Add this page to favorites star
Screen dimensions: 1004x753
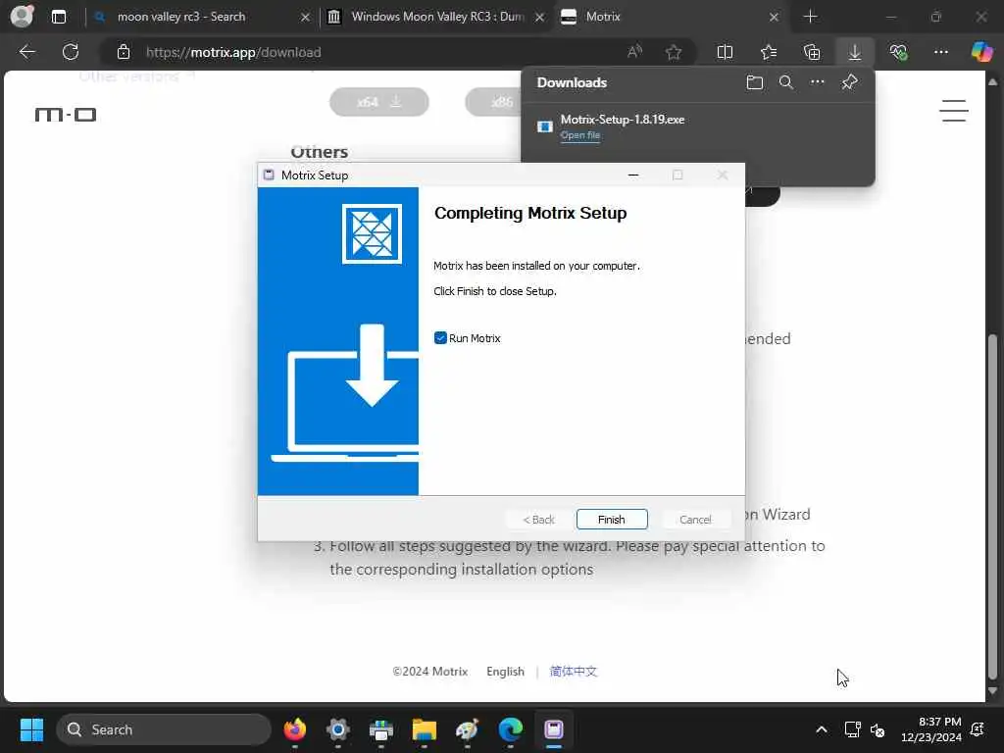click(673, 52)
